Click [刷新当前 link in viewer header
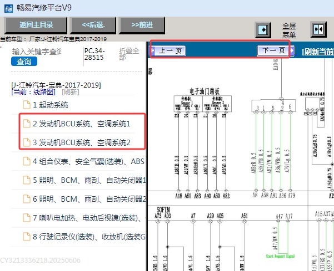Image resolution: width=334 pixels, height=271 pixels. (x=318, y=52)
